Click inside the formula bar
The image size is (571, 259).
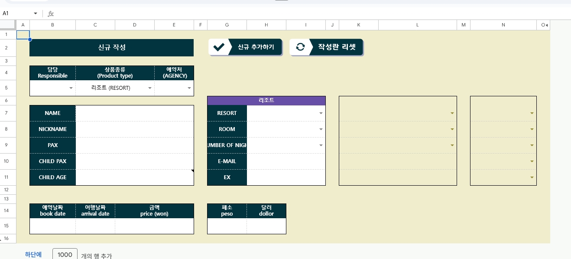[173, 13]
